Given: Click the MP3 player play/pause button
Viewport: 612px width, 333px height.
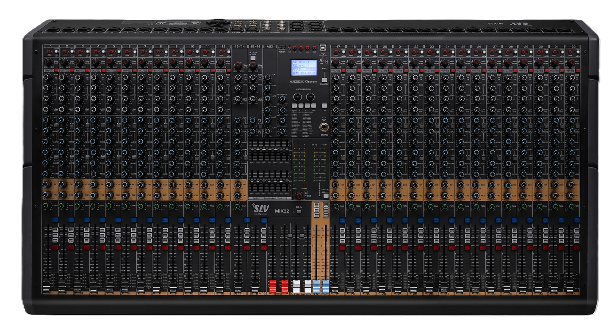Looking at the screenshot, I should pyautogui.click(x=295, y=48).
